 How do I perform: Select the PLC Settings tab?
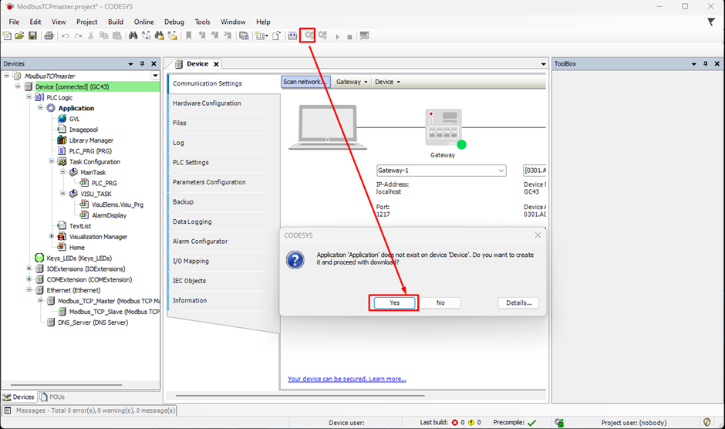[191, 163]
